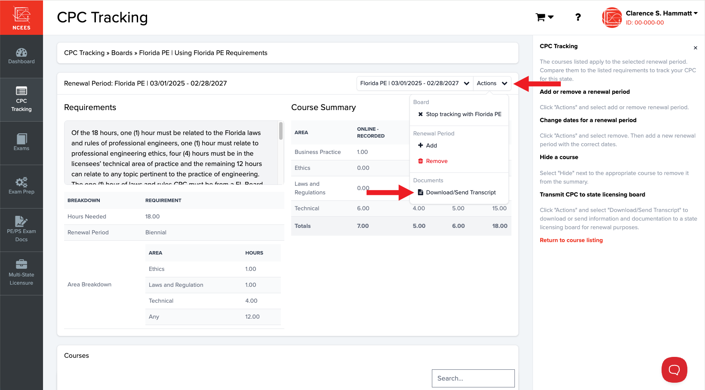Click the Requirements text box scrollbar
The width and height of the screenshot is (705, 390).
point(281,131)
